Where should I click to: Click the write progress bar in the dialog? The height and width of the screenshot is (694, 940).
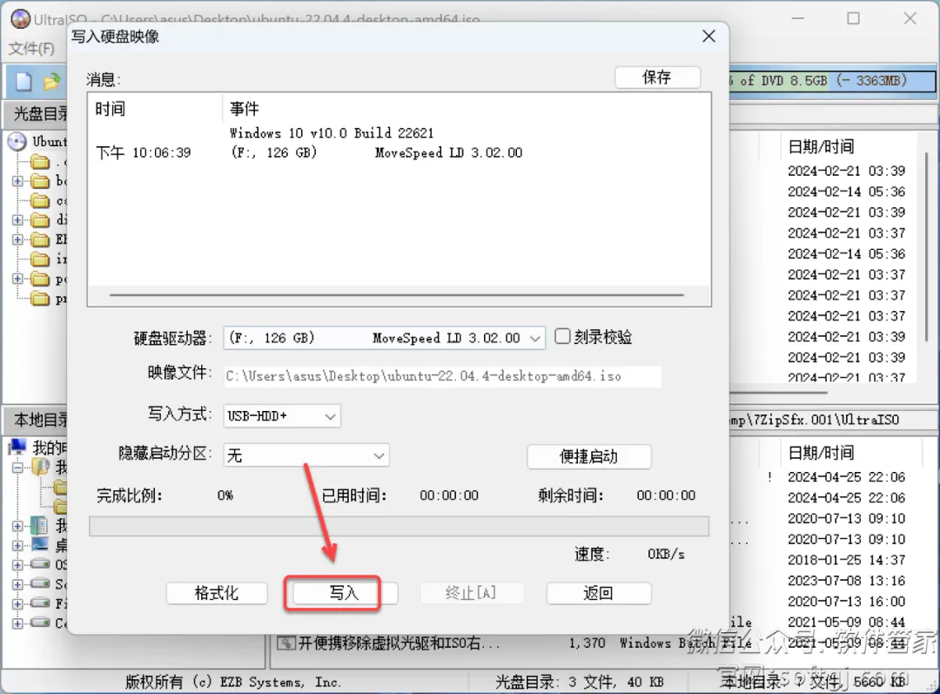pyautogui.click(x=399, y=526)
